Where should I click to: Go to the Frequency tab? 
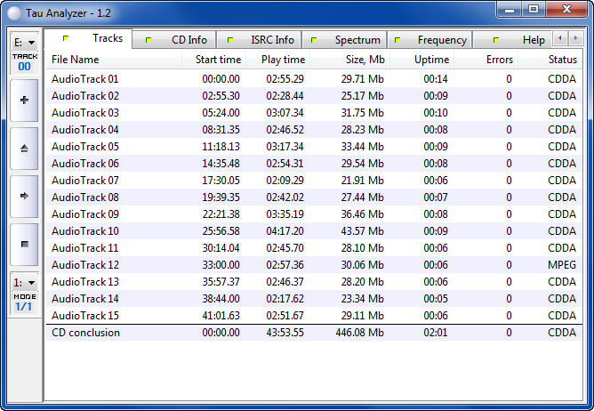point(430,40)
